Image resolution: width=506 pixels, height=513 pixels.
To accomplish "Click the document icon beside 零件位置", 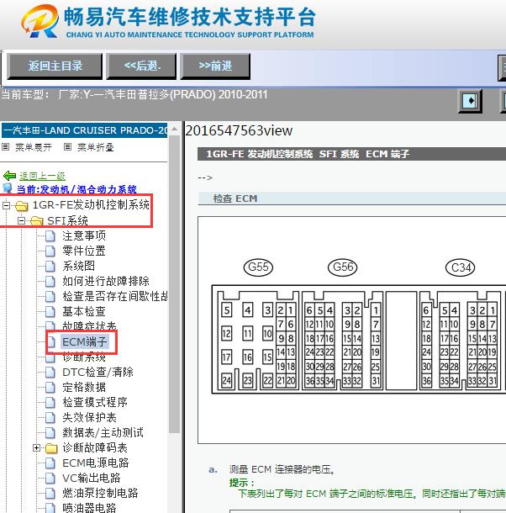I will click(x=50, y=251).
